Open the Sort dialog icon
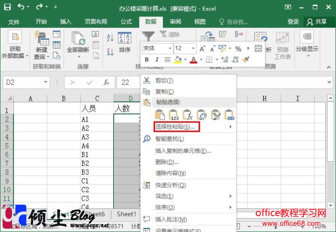The width and height of the screenshot is (336, 232). point(125,38)
